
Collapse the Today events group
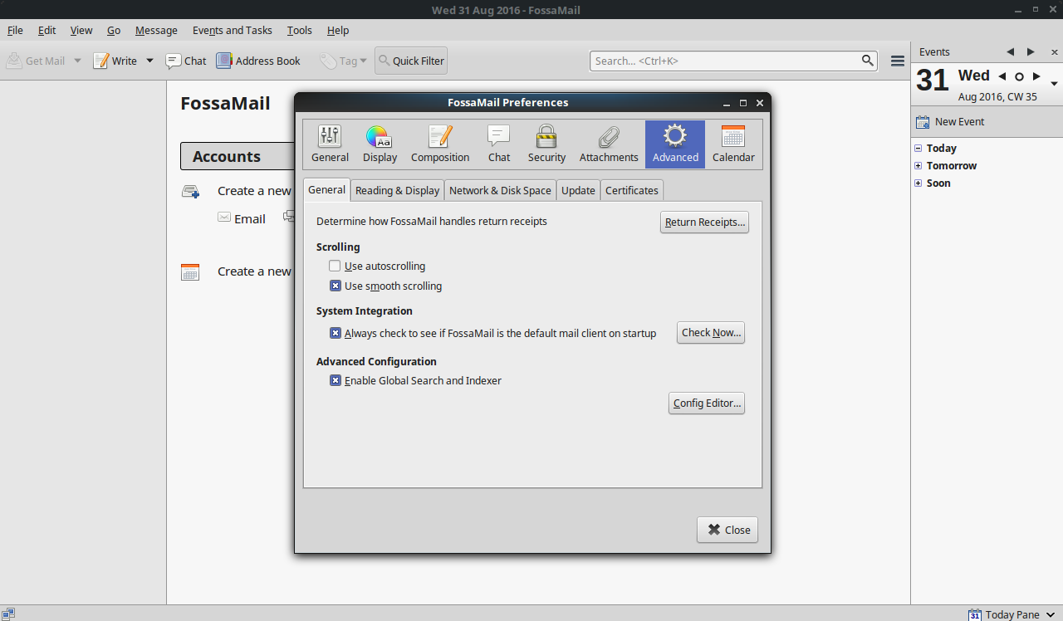click(x=918, y=149)
